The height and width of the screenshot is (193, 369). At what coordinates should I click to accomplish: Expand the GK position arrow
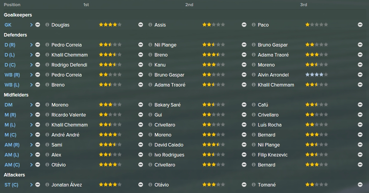tap(31, 25)
